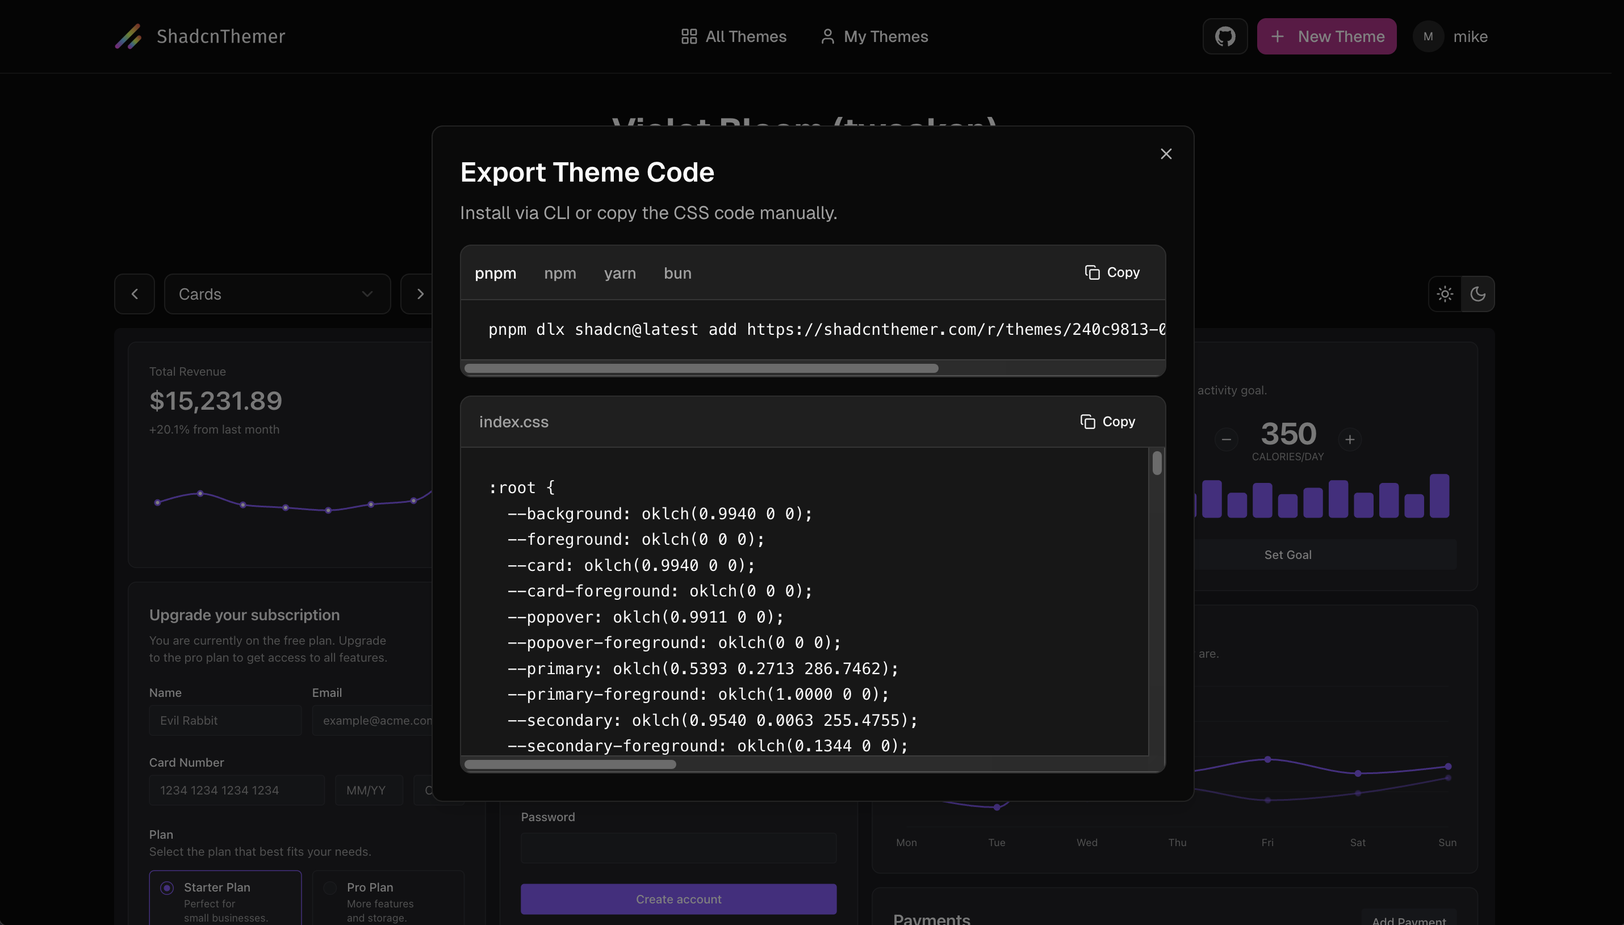
Task: Click the CSS code vertical scrollbar thumb
Action: coord(1157,463)
